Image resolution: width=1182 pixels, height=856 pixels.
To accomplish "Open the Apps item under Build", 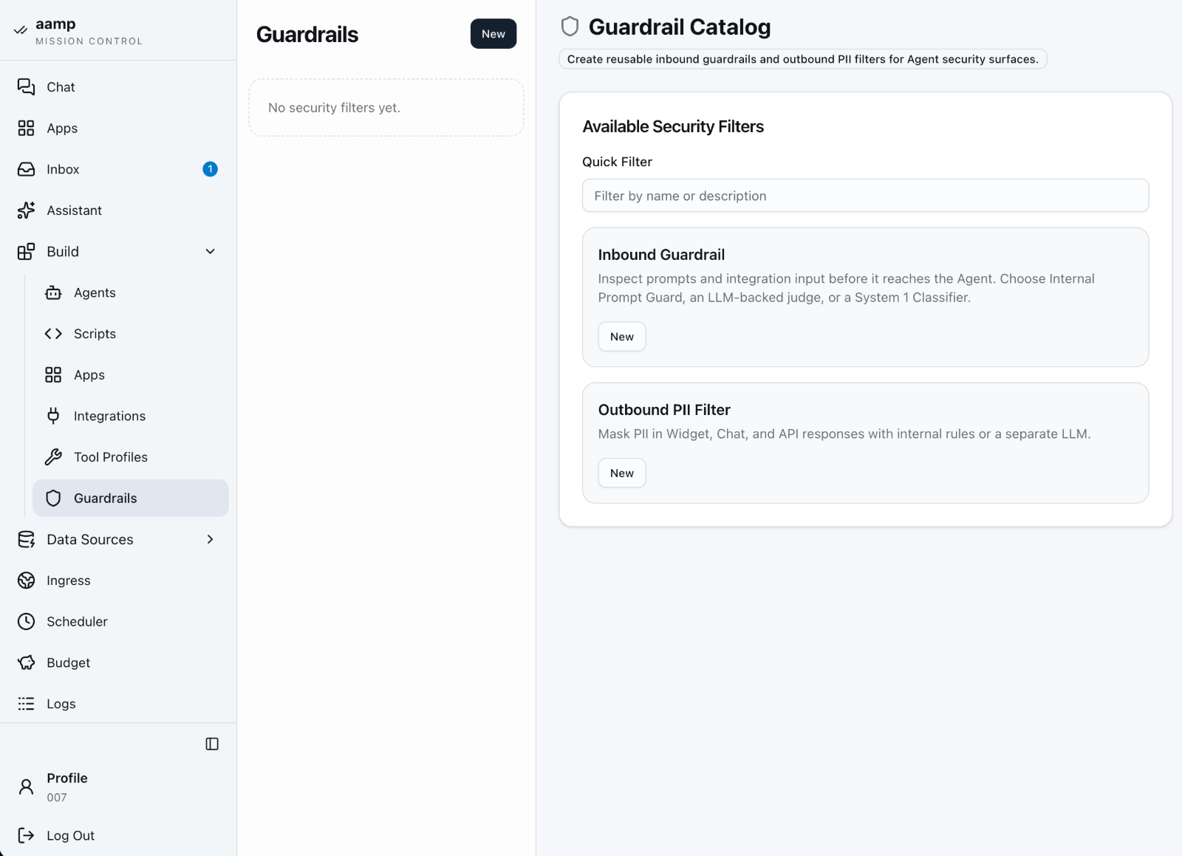I will (x=131, y=375).
